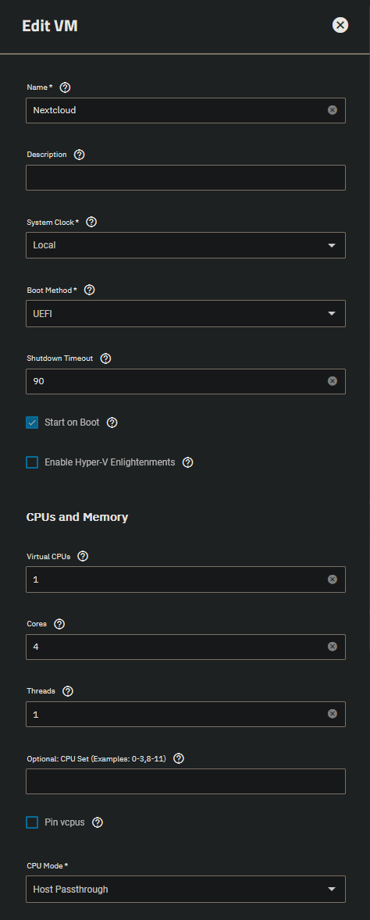This screenshot has height=920, width=370.
Task: Clear the Nextcloud name field
Action: 333,109
